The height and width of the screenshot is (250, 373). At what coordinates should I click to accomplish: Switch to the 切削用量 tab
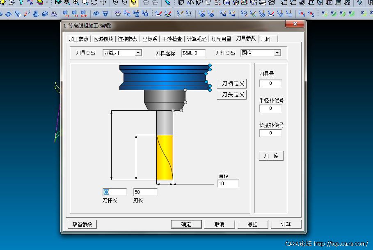(x=221, y=39)
